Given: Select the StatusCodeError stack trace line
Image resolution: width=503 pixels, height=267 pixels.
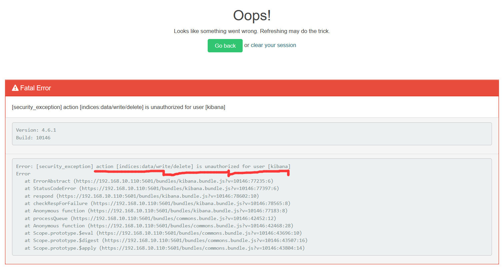Looking at the screenshot, I should [x=152, y=188].
